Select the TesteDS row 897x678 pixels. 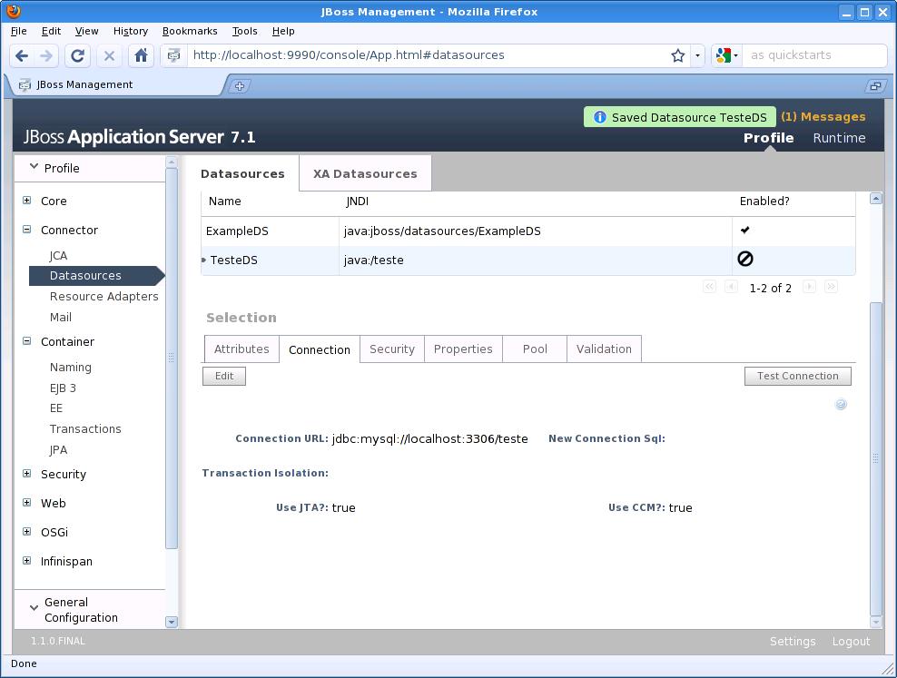[x=528, y=260]
